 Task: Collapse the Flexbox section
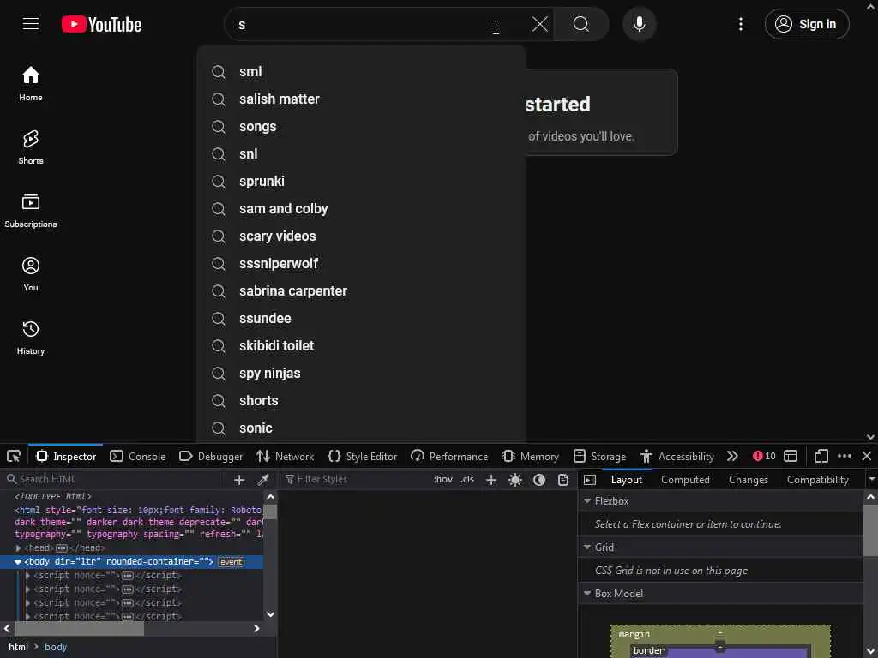587,500
